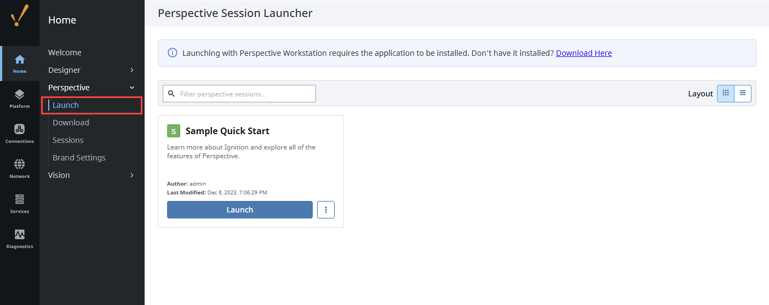Image resolution: width=769 pixels, height=305 pixels.
Task: Open the Platform sidebar section
Action: click(x=20, y=99)
